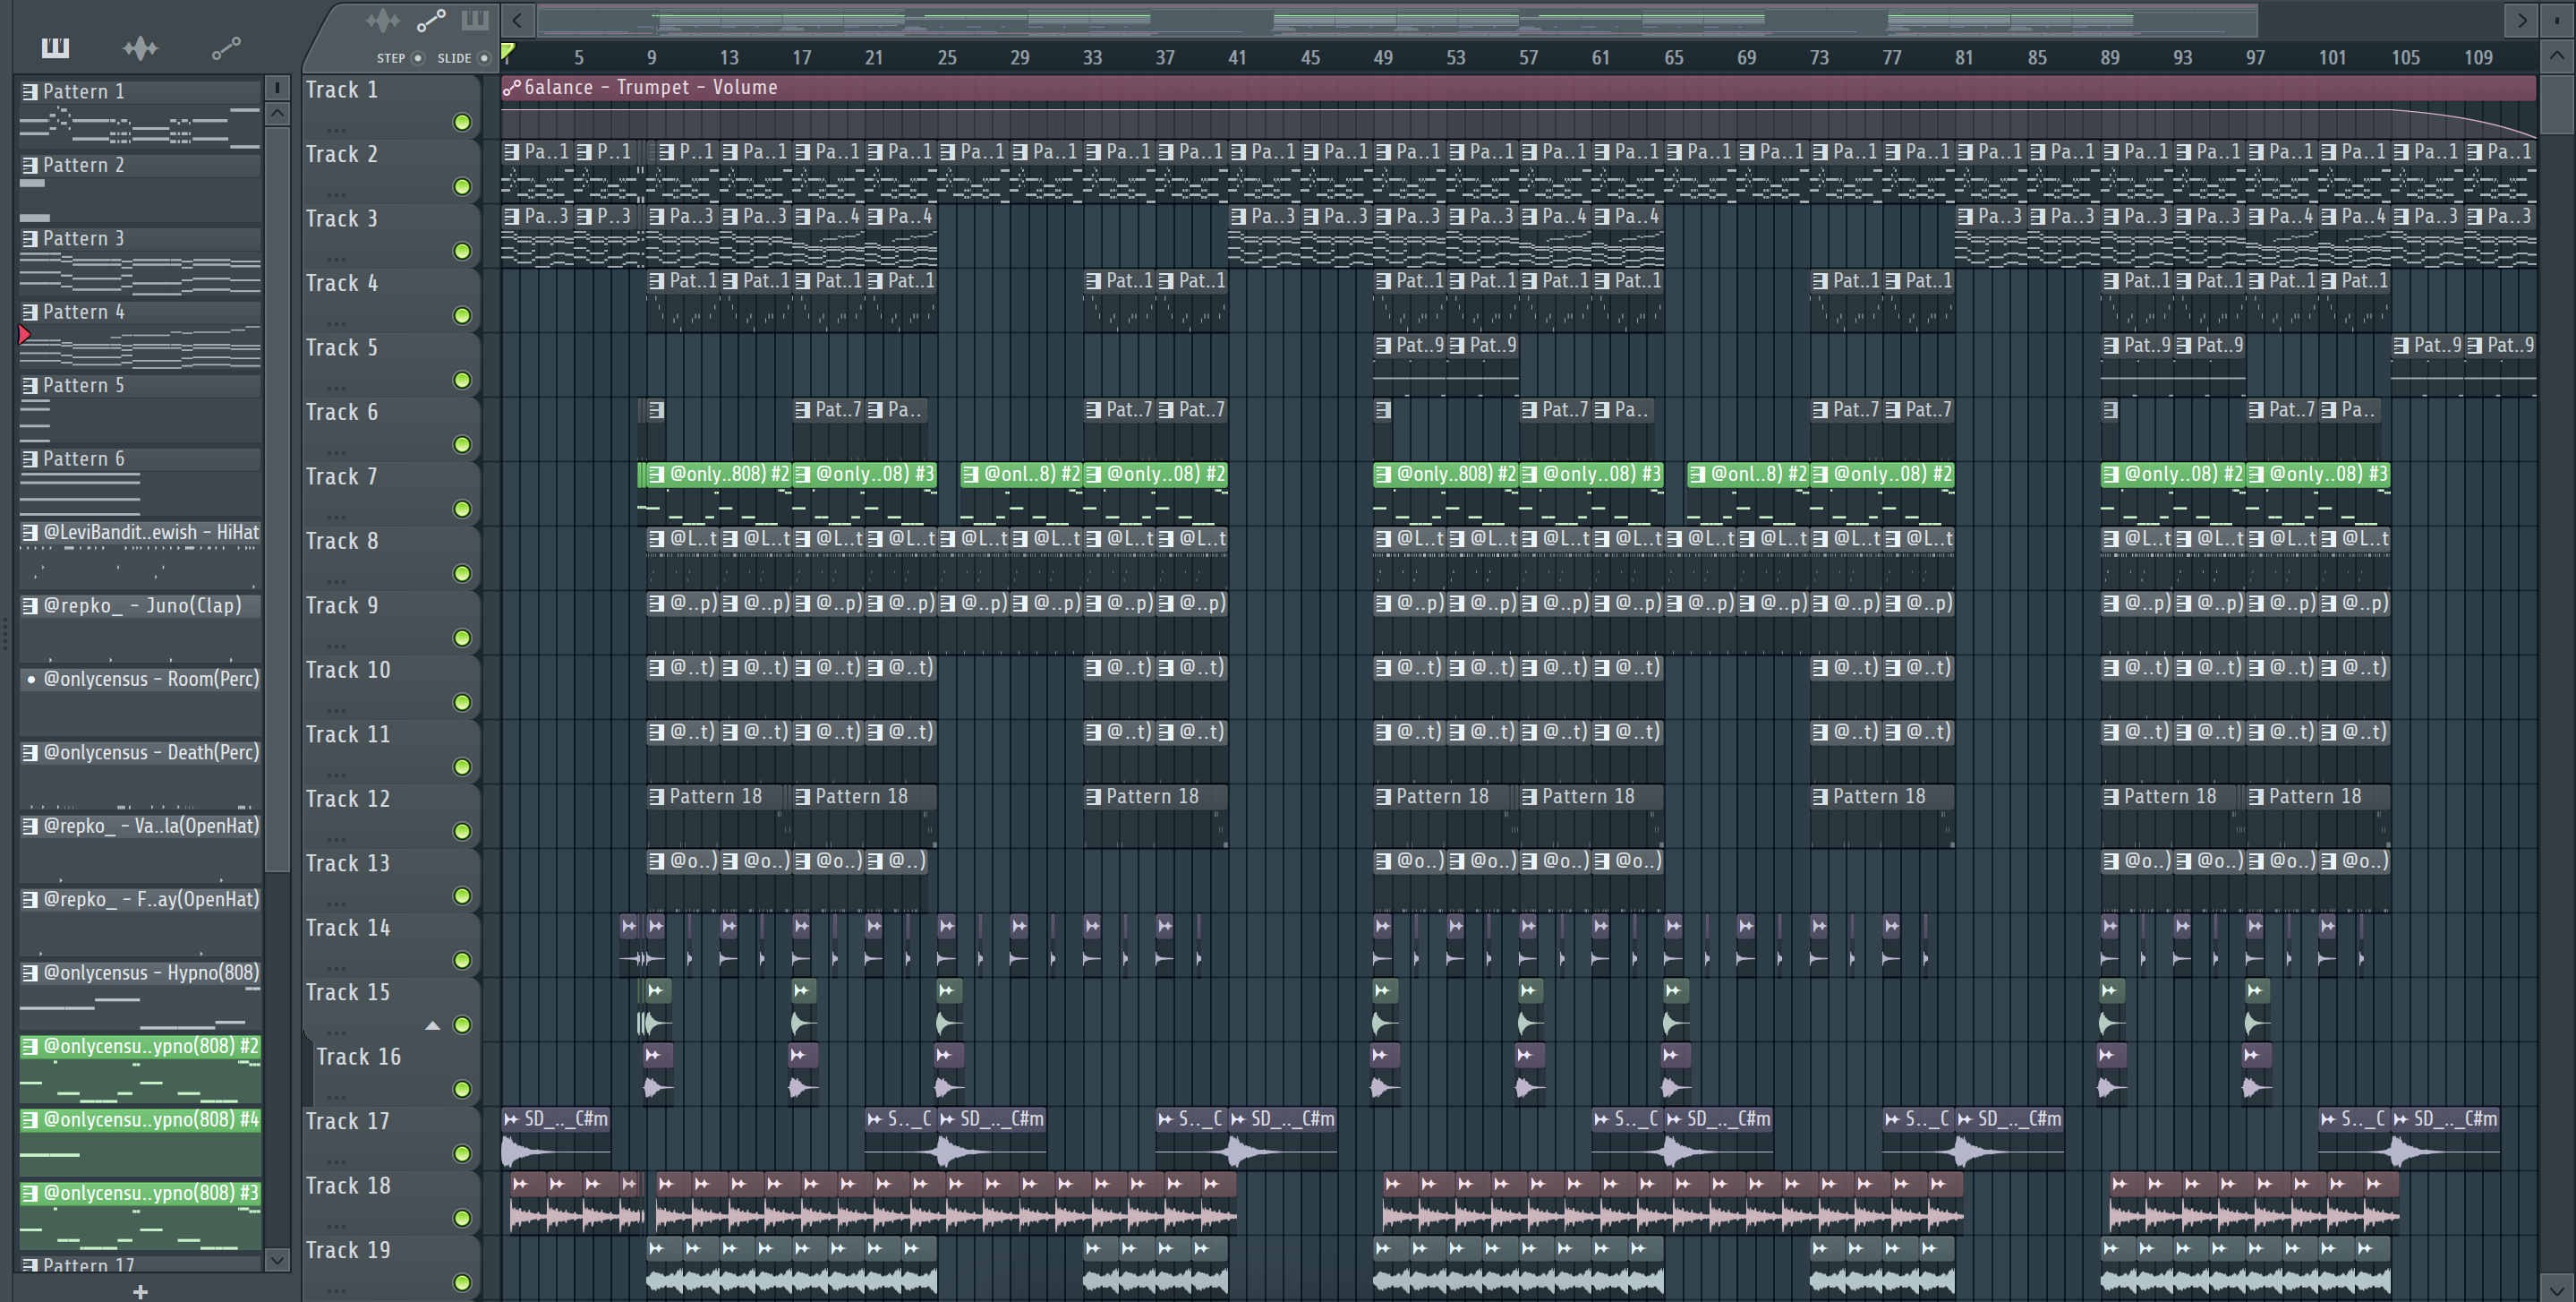Select the Track 8 header label

(x=341, y=542)
